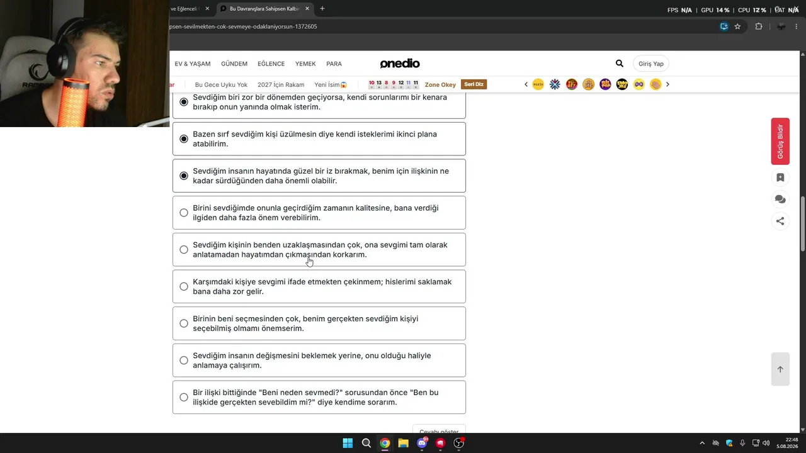Screen dimensions: 806x453
Task: Open Discord from the taskbar
Action: (x=422, y=443)
